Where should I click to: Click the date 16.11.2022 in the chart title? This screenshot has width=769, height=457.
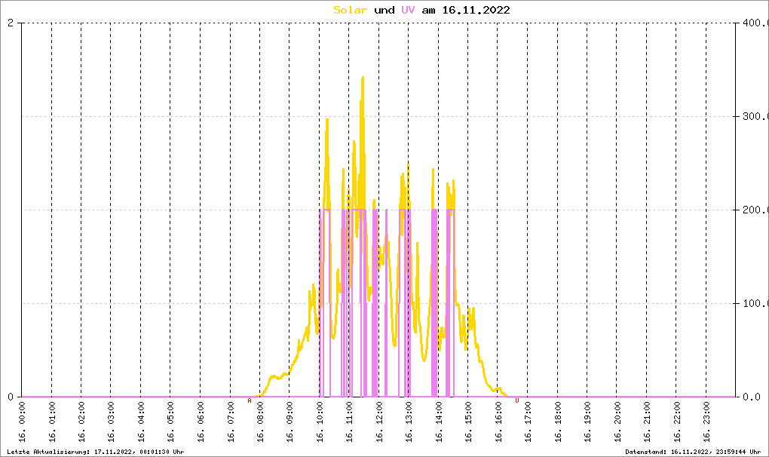[x=476, y=10]
